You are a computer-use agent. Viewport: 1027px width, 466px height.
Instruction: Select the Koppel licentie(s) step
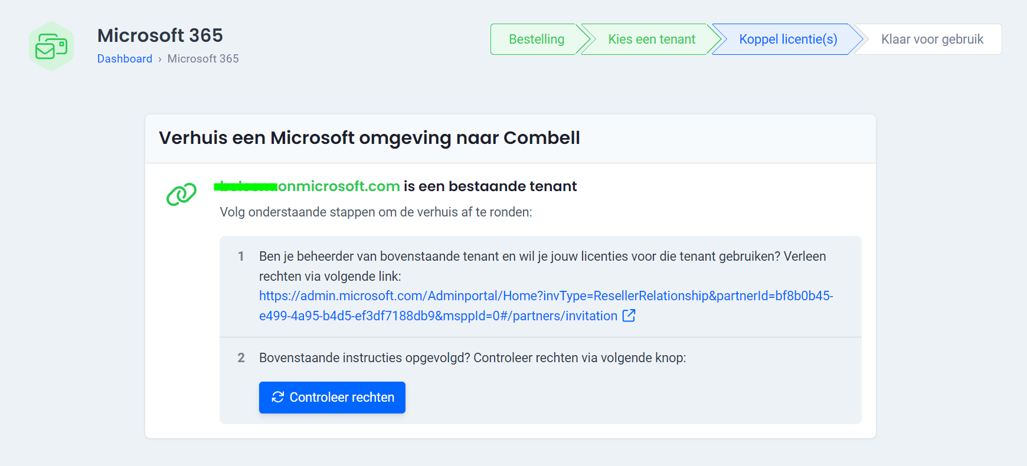pos(788,40)
